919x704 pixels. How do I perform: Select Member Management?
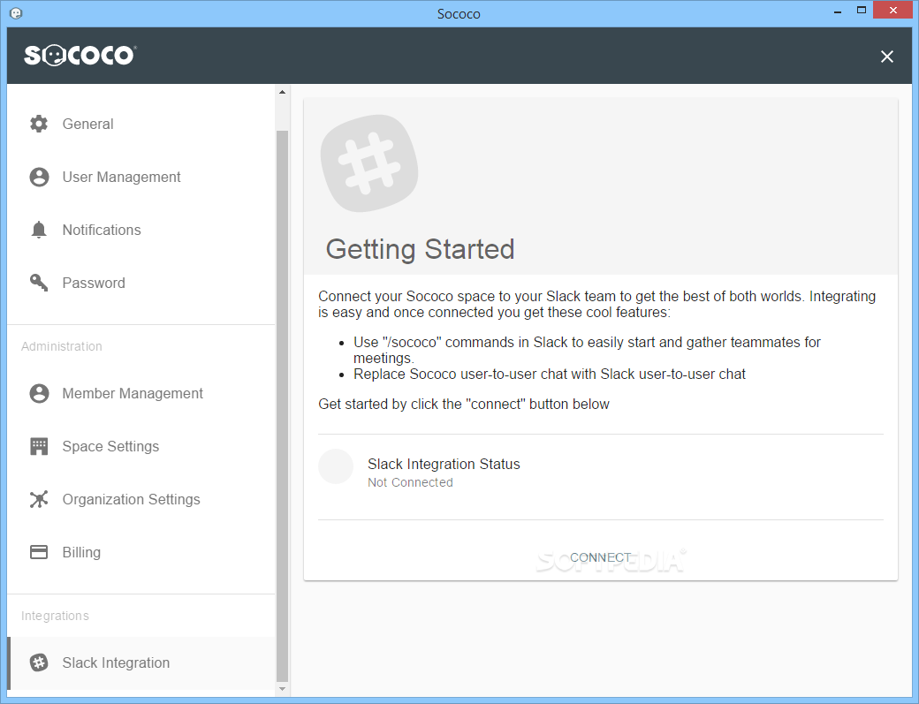141,393
